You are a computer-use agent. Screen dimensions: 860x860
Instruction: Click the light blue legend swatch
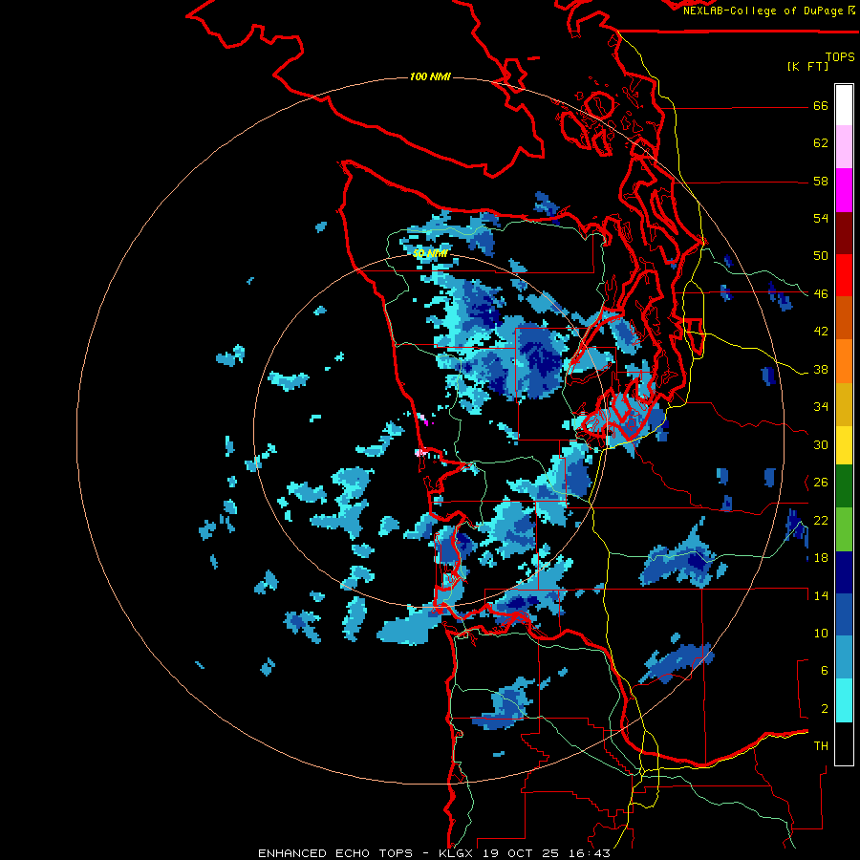pyautogui.click(x=844, y=657)
